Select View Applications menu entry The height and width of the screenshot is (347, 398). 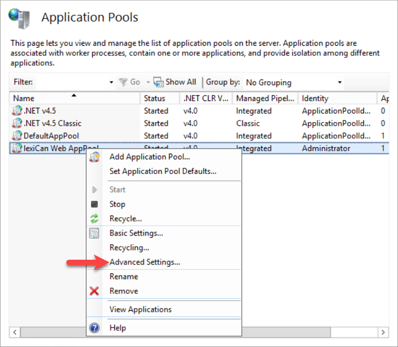click(140, 309)
